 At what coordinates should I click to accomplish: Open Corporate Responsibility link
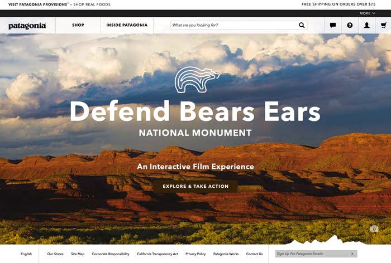click(111, 254)
